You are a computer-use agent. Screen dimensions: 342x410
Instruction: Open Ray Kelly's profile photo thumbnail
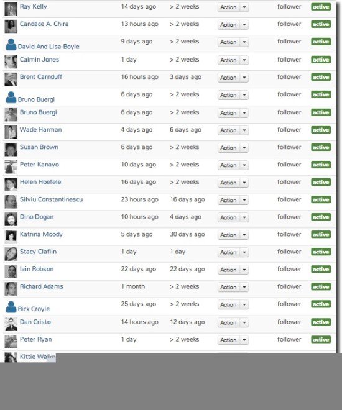point(11,9)
